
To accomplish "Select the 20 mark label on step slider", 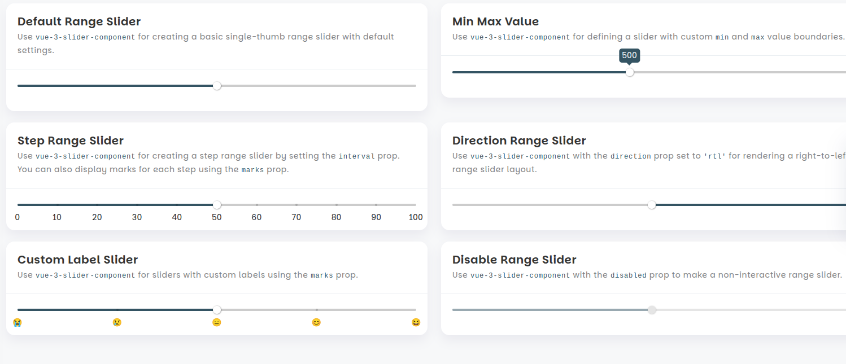I will click(97, 217).
